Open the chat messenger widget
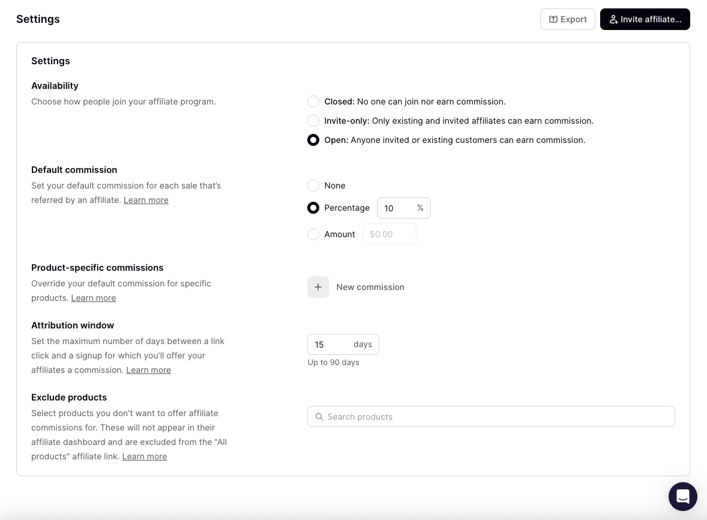707x520 pixels. coord(683,497)
